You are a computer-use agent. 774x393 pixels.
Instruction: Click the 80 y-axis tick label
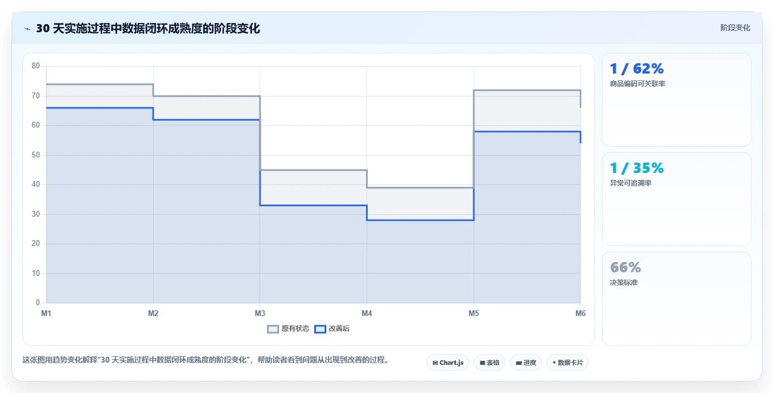(36, 66)
